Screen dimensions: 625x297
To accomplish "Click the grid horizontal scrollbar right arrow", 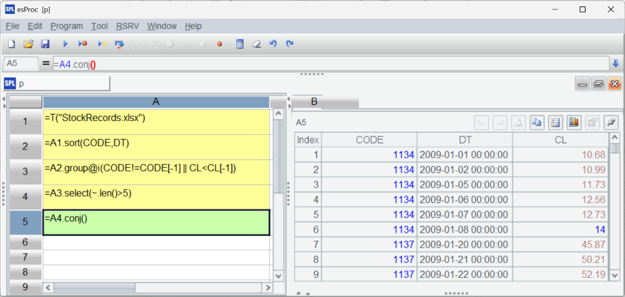I will pos(267,288).
